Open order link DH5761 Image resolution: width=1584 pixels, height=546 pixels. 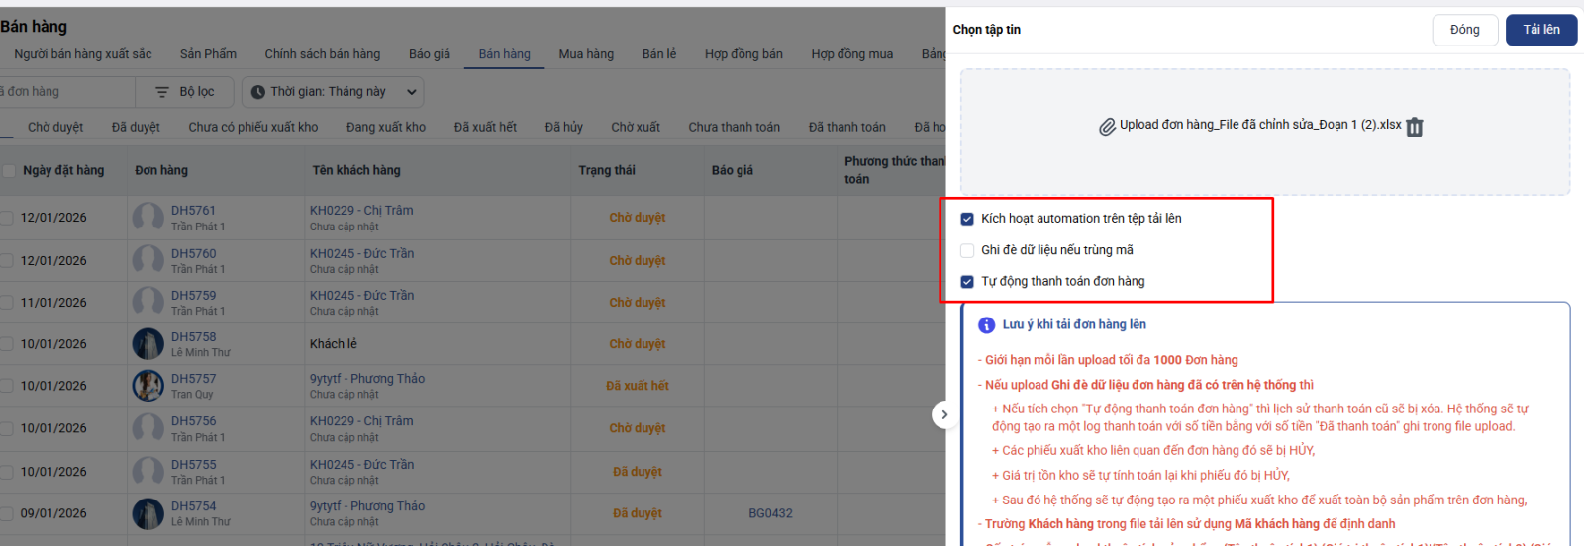pos(193,211)
